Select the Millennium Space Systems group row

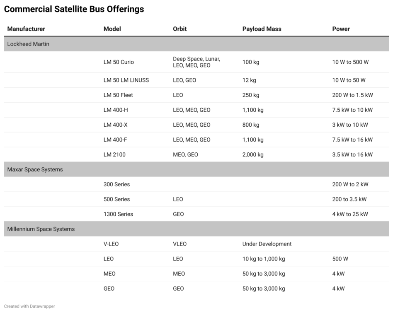coord(196,229)
